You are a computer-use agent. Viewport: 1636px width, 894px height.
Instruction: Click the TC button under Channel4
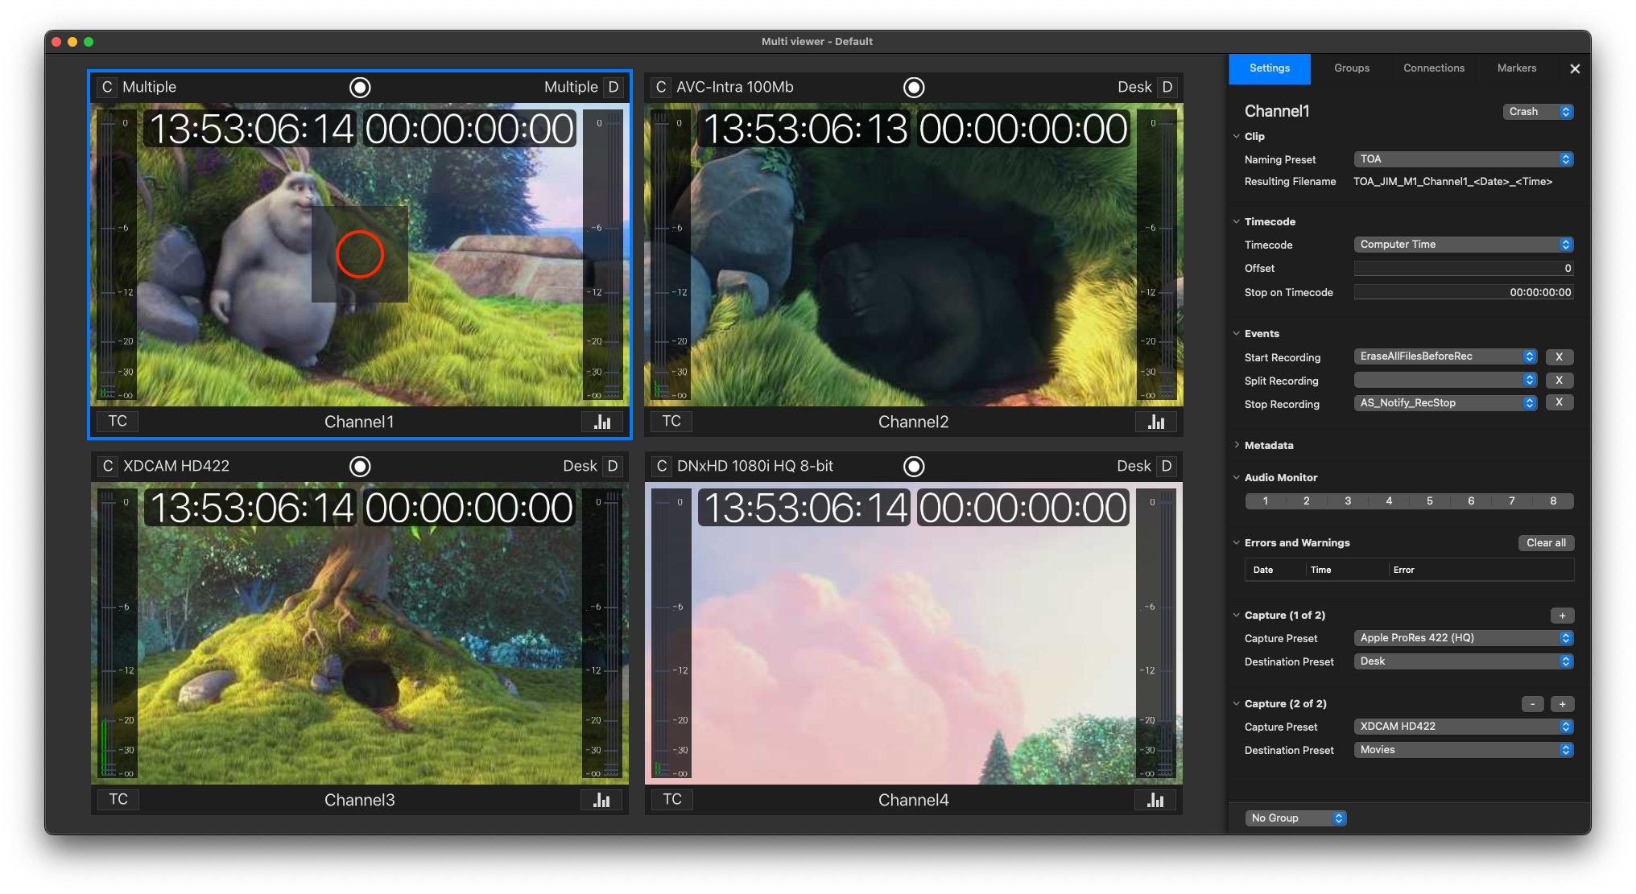click(x=672, y=799)
